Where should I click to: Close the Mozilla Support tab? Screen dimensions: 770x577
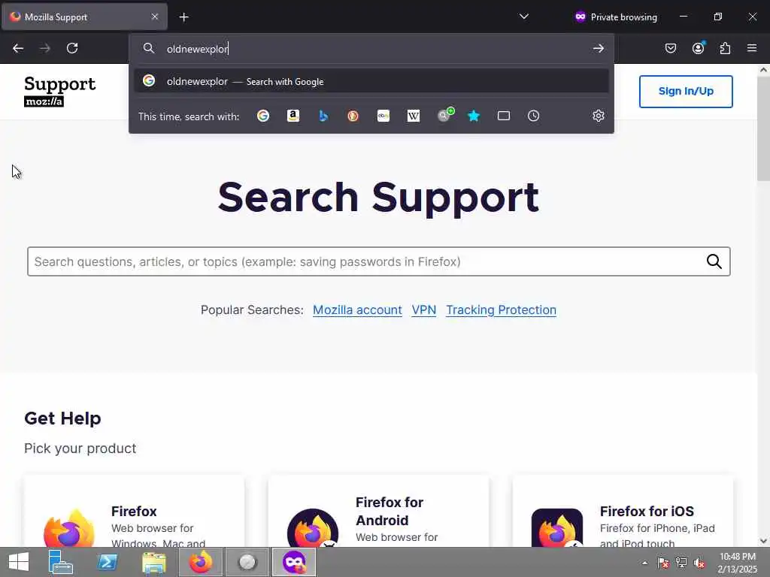[155, 17]
